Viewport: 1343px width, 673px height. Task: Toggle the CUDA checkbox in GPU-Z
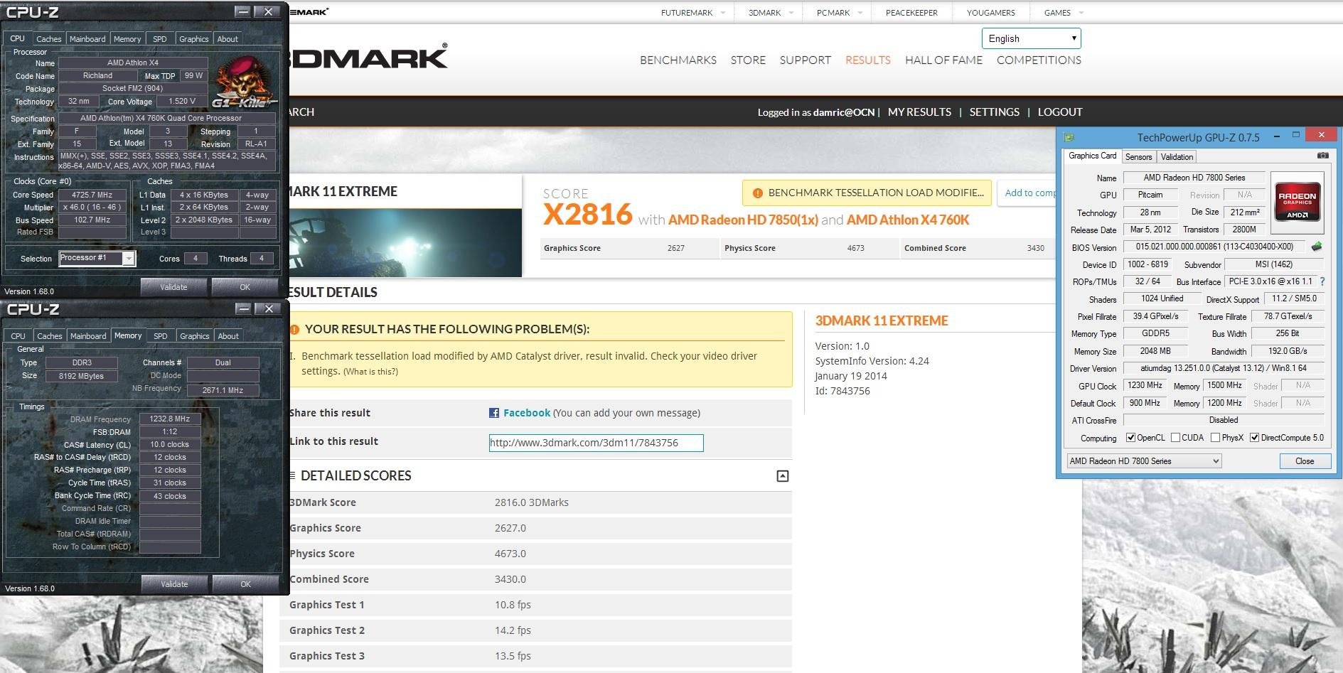(1175, 438)
